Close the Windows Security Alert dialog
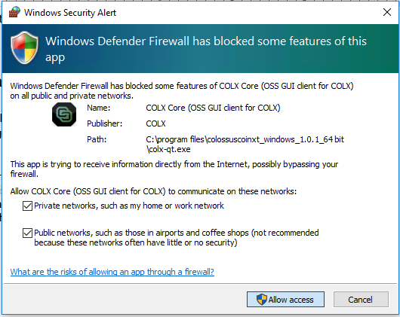 pyautogui.click(x=387, y=12)
